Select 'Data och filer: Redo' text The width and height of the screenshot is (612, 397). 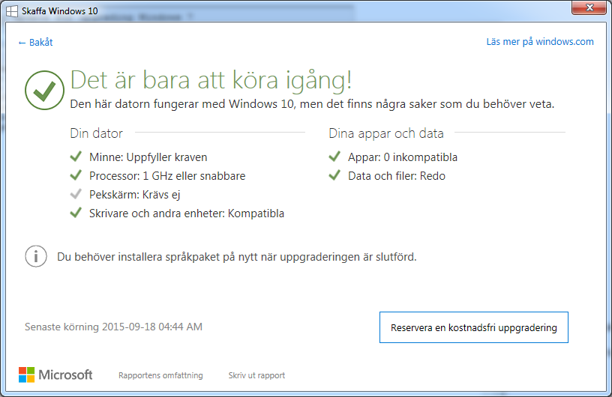coord(397,176)
